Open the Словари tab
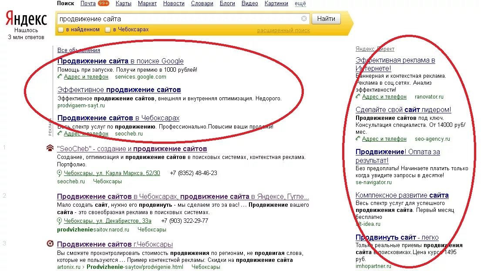481x271 pixels. pyautogui.click(x=202, y=3)
